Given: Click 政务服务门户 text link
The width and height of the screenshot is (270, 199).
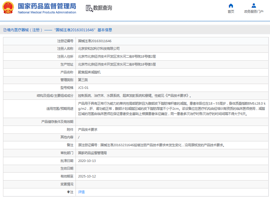Looking at the screenshot, I should (x=254, y=12).
